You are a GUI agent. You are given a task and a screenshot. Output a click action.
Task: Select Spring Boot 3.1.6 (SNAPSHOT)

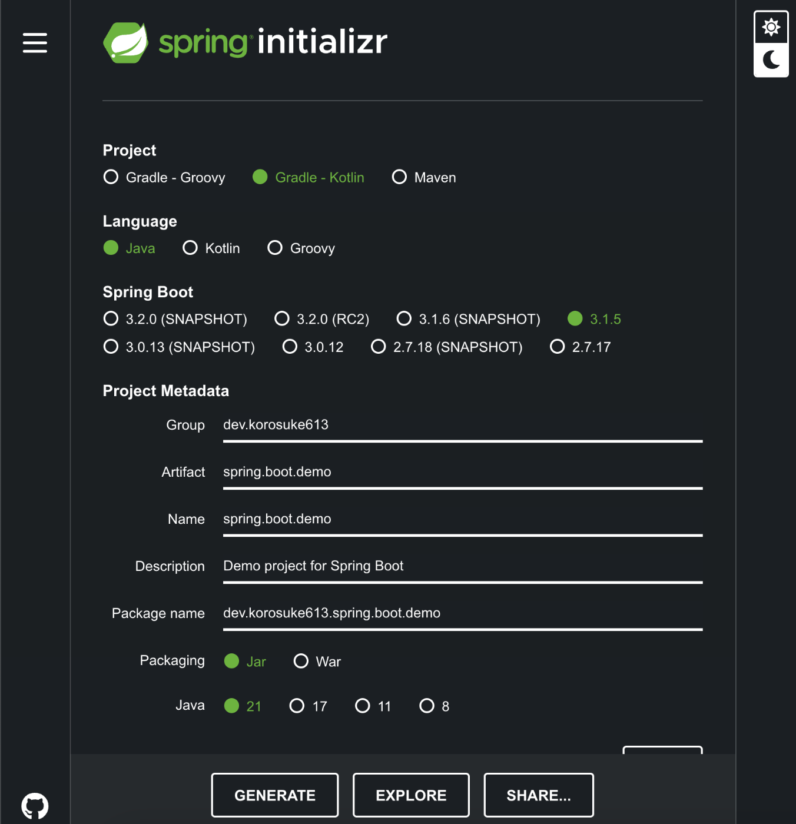[469, 319]
